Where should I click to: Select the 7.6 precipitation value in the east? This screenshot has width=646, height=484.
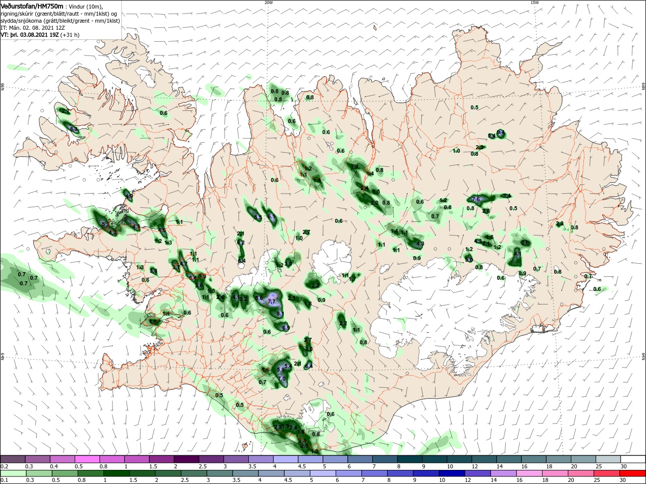tap(475, 199)
